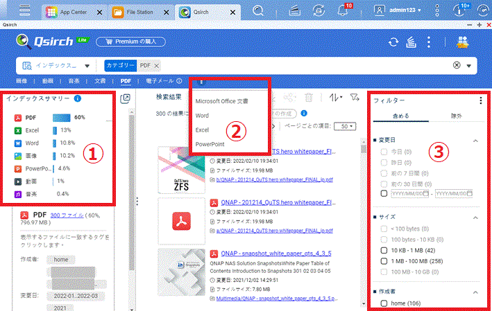The image size is (492, 311).
Task: Switch to the 含める filter tab
Action: pyautogui.click(x=400, y=116)
